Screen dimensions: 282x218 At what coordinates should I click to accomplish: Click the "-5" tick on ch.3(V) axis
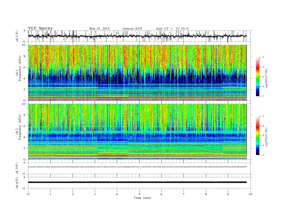[x=24, y=174]
